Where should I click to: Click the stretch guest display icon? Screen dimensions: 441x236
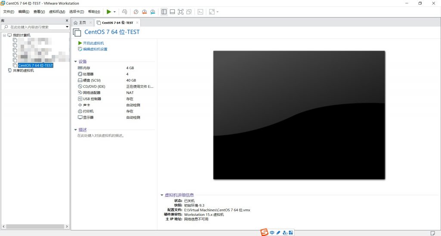[212, 12]
